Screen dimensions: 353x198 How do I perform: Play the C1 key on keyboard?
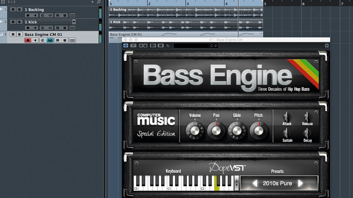(x=169, y=188)
